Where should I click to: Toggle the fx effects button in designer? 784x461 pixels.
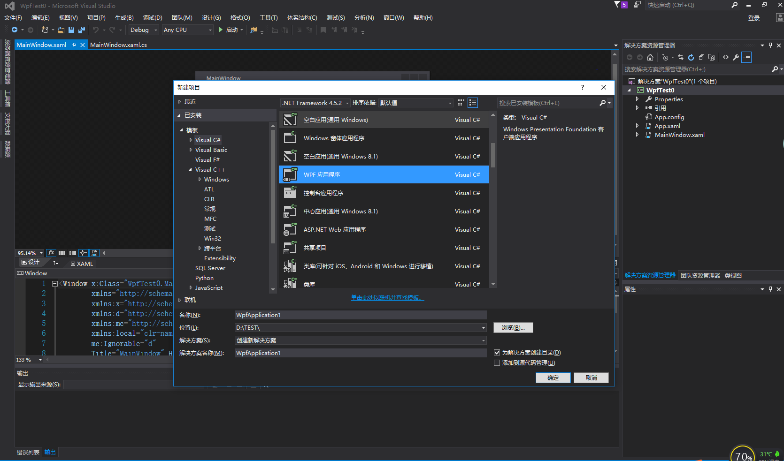tap(51, 253)
